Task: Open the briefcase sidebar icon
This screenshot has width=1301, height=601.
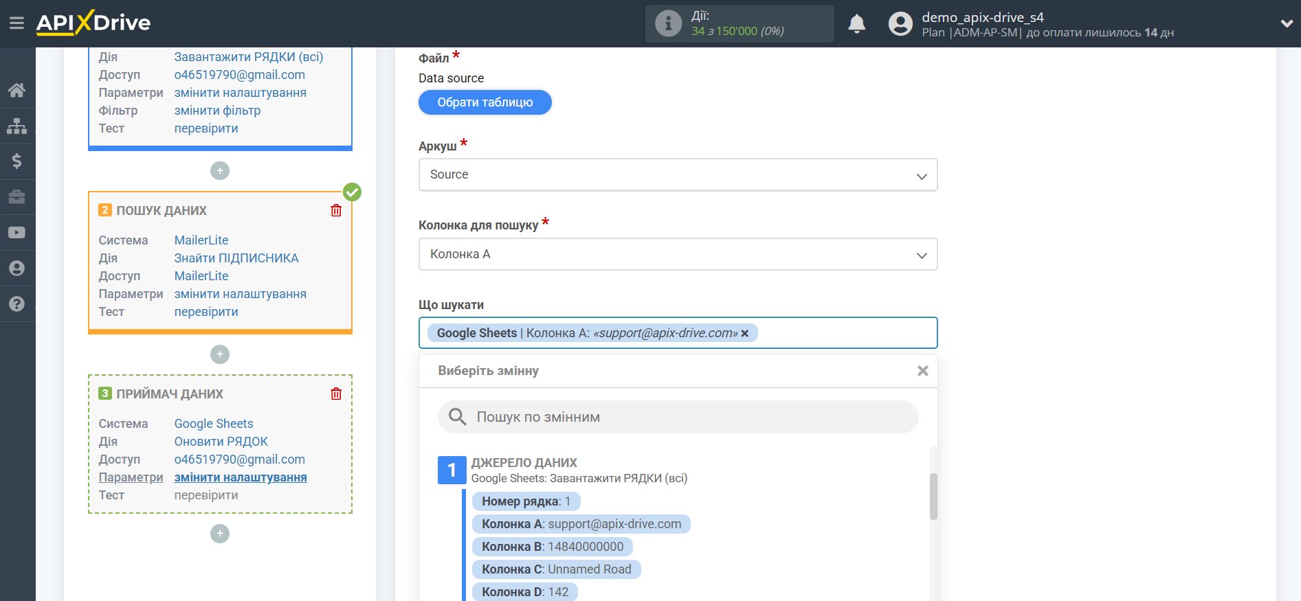Action: click(x=17, y=197)
